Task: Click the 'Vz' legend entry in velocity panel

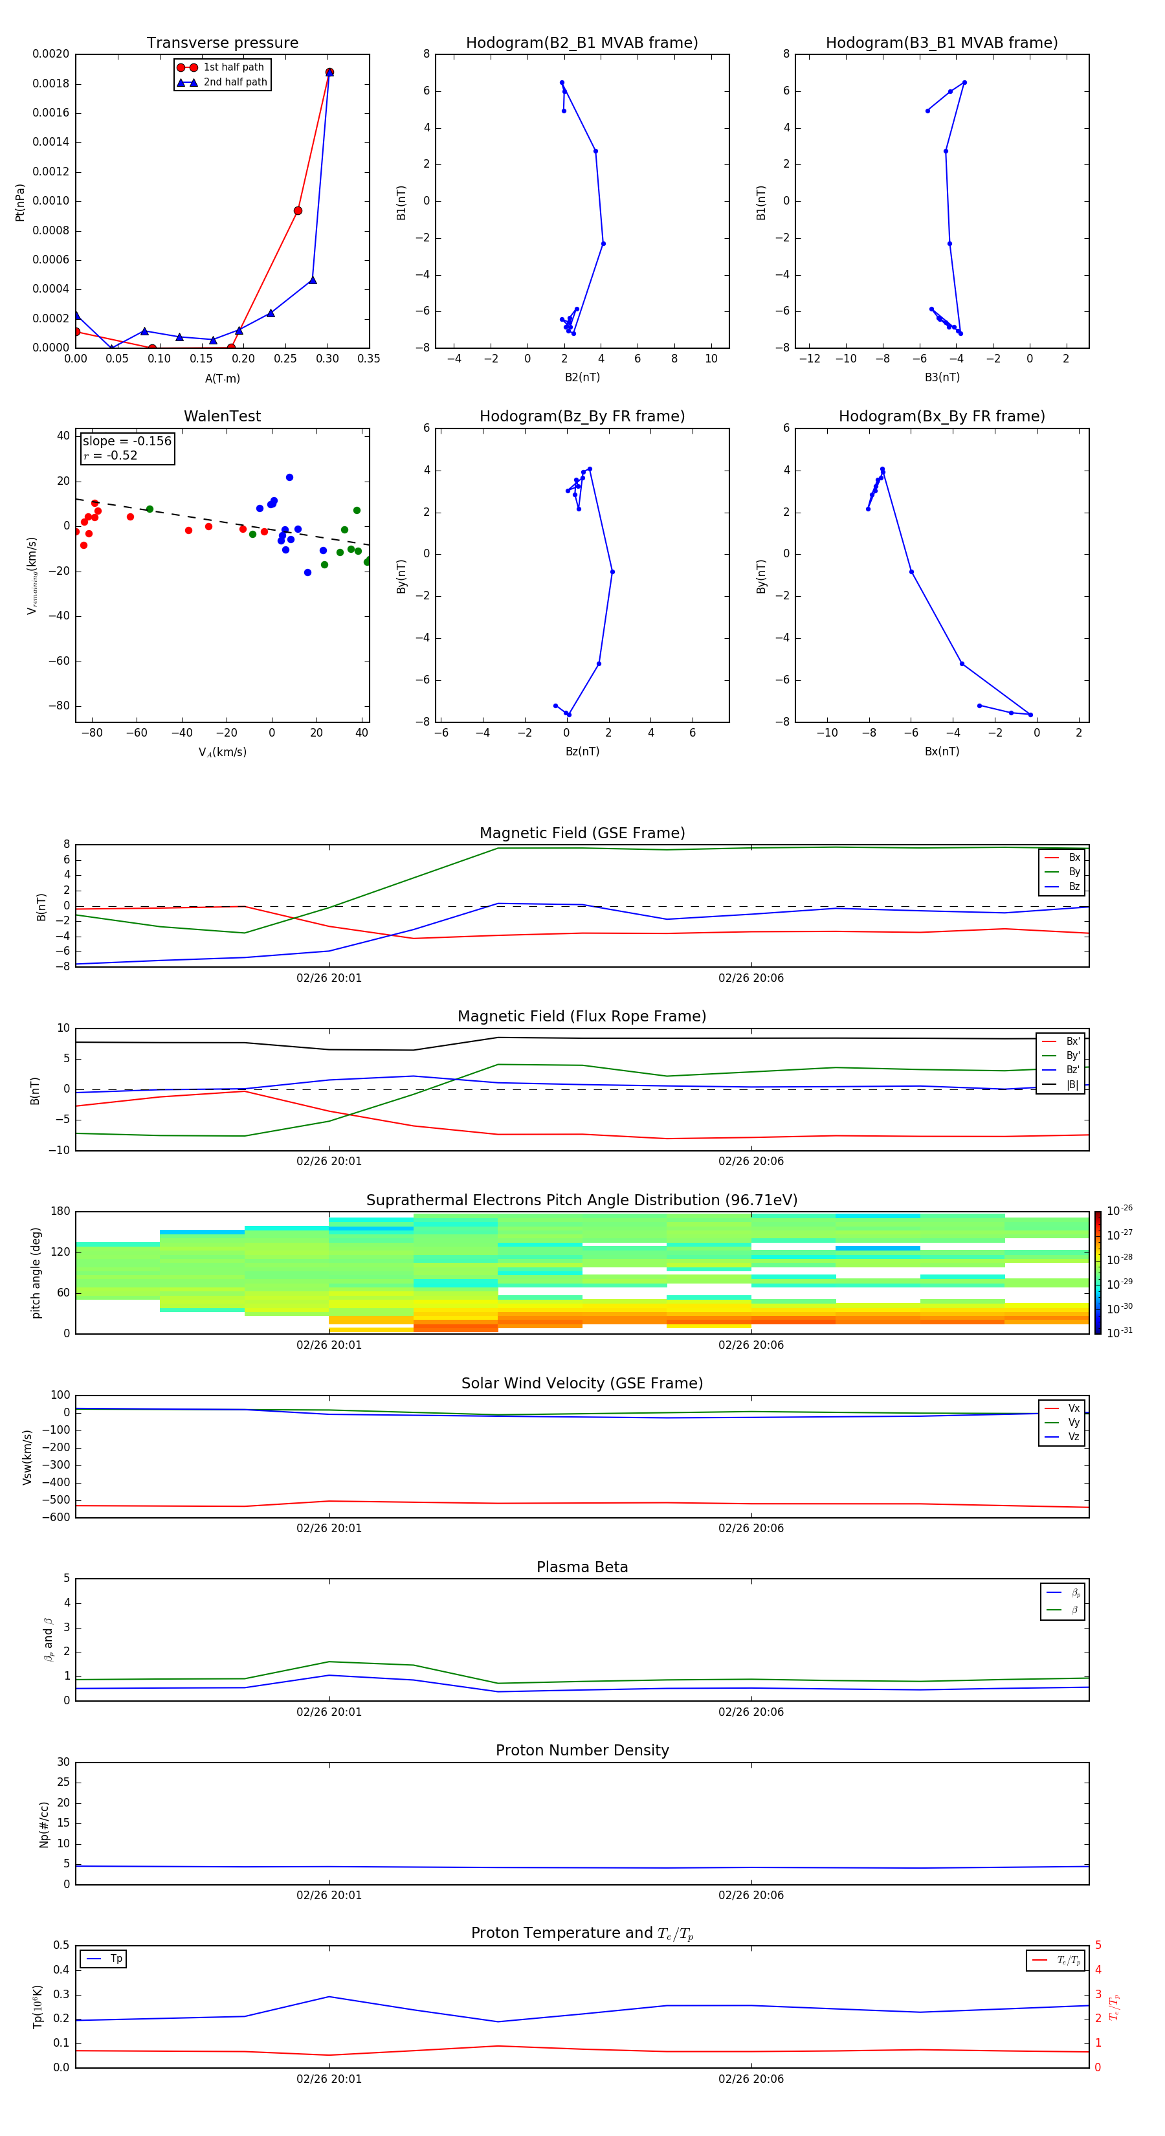Action: pyautogui.click(x=1062, y=1437)
